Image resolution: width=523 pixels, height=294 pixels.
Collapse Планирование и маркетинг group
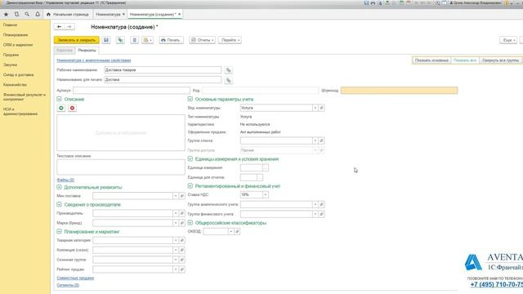[x=59, y=231]
